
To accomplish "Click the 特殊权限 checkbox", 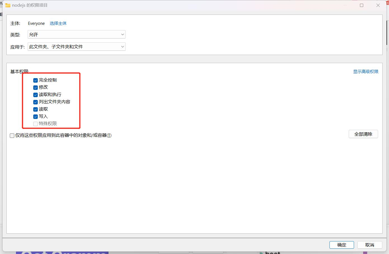I will 36,124.
